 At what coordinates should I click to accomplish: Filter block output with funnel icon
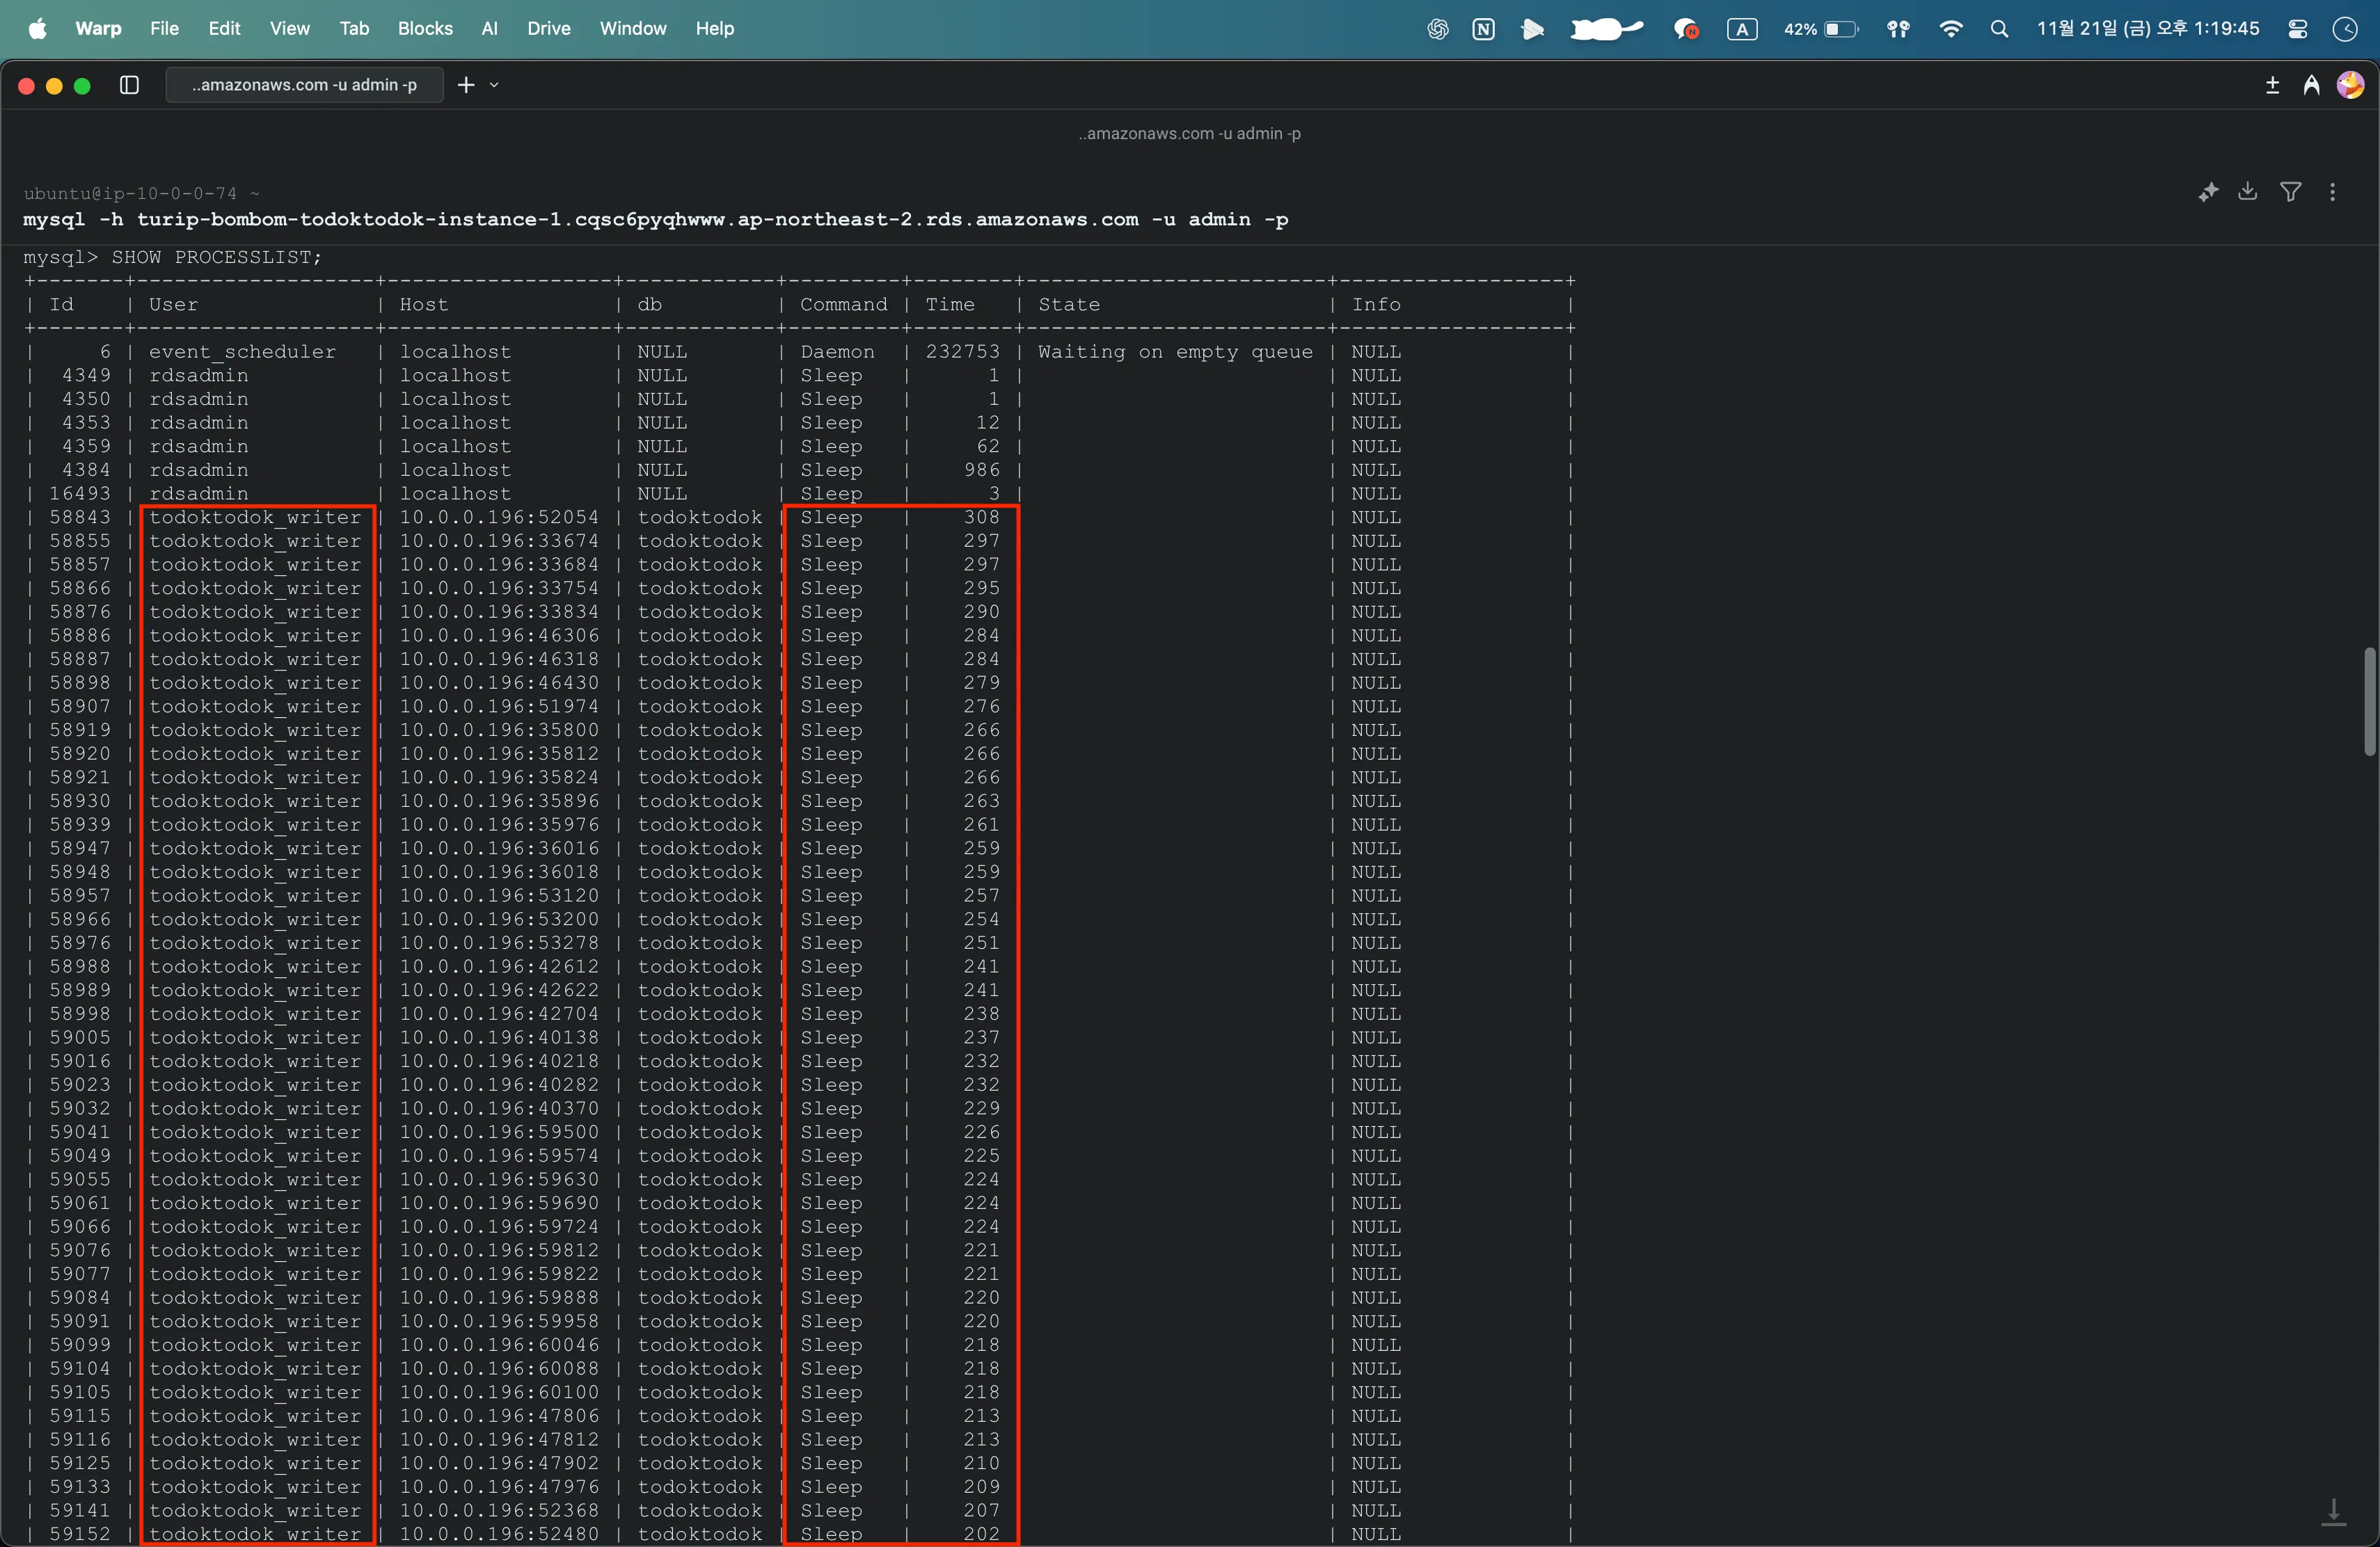(x=2290, y=192)
